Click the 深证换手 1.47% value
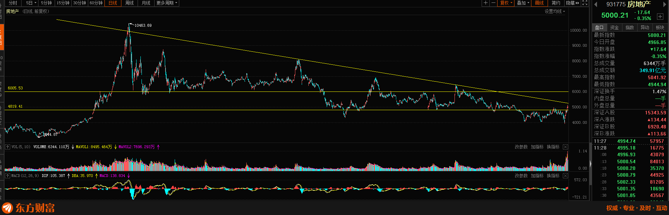 point(659,91)
